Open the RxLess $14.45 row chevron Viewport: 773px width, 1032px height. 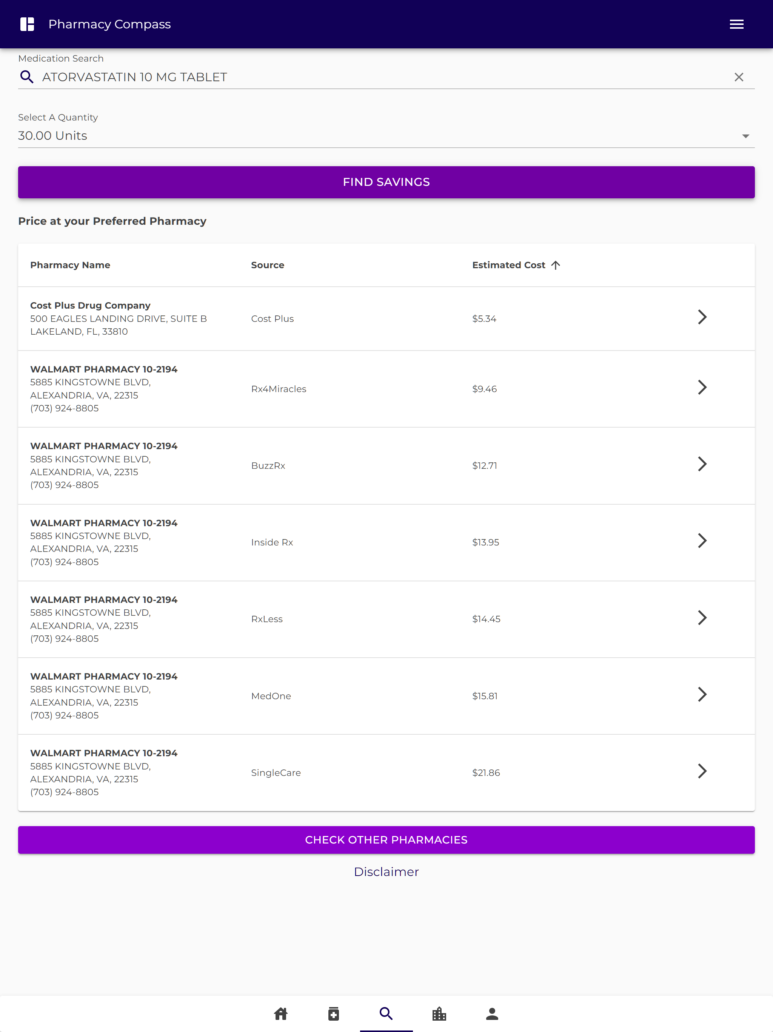click(x=702, y=618)
